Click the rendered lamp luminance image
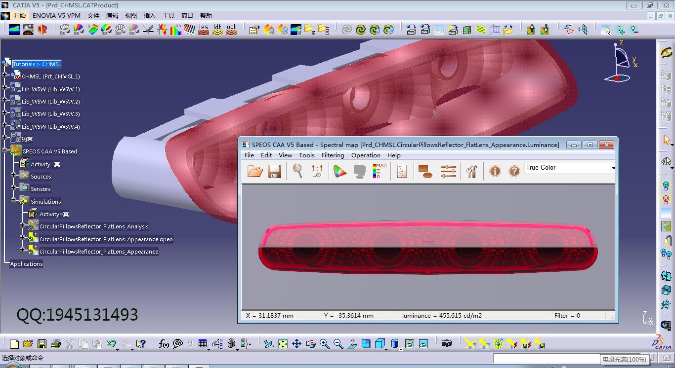The width and height of the screenshot is (675, 368). (x=428, y=247)
